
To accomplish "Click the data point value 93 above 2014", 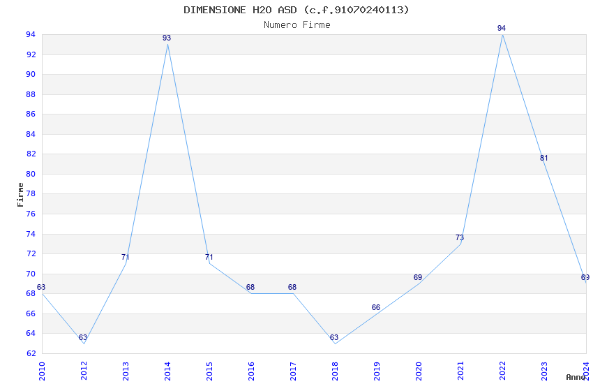I will 167,38.
